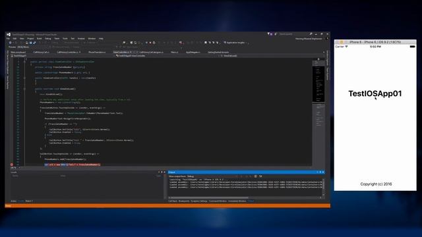Click the Restart debugging icon
Screen dimensions: 422x237
coord(154,43)
